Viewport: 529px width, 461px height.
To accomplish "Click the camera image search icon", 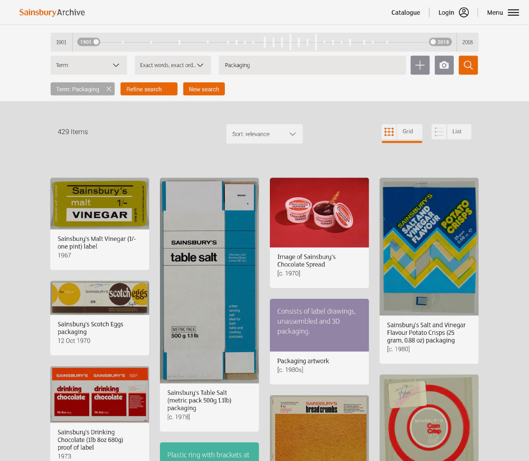I will tap(444, 65).
